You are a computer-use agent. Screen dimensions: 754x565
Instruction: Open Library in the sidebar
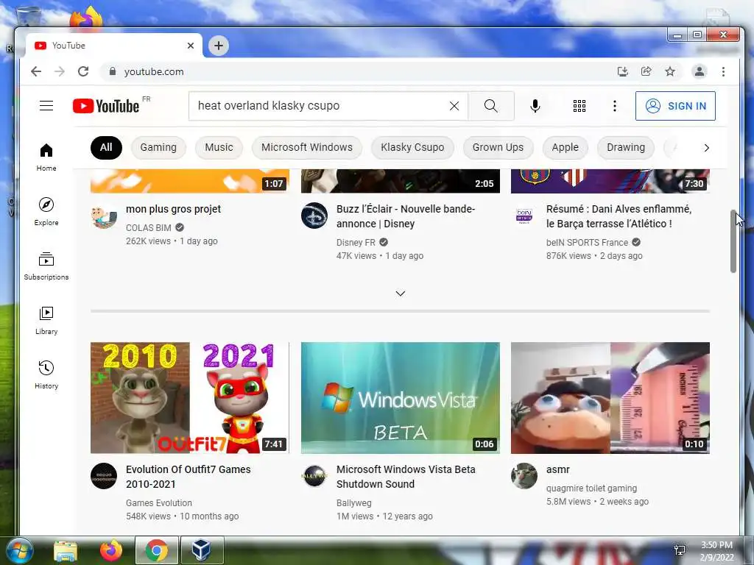tap(46, 321)
